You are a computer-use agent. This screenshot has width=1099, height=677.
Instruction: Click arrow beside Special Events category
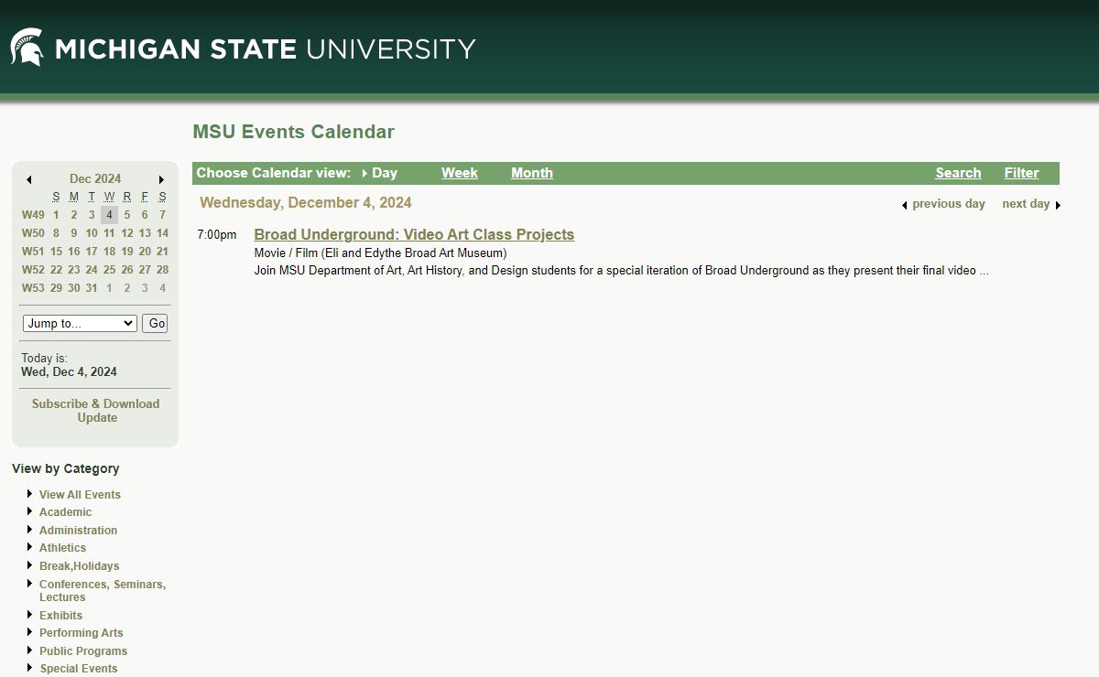click(30, 668)
